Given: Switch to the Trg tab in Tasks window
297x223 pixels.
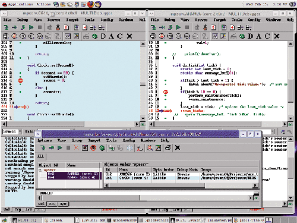Looking at the screenshot, I should pos(52,204).
